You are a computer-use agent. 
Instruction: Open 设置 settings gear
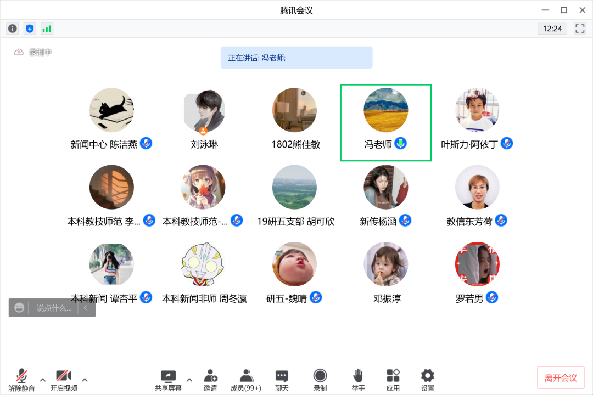coord(428,379)
